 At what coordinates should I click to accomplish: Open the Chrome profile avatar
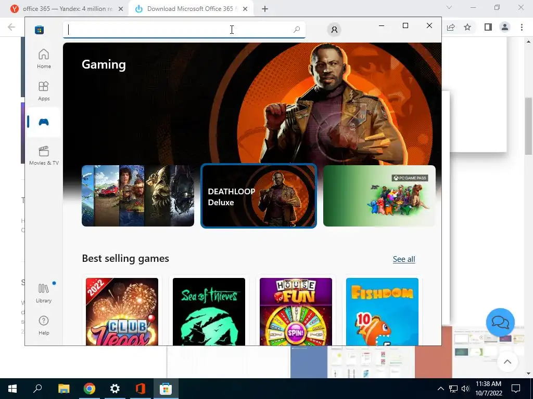pyautogui.click(x=505, y=27)
